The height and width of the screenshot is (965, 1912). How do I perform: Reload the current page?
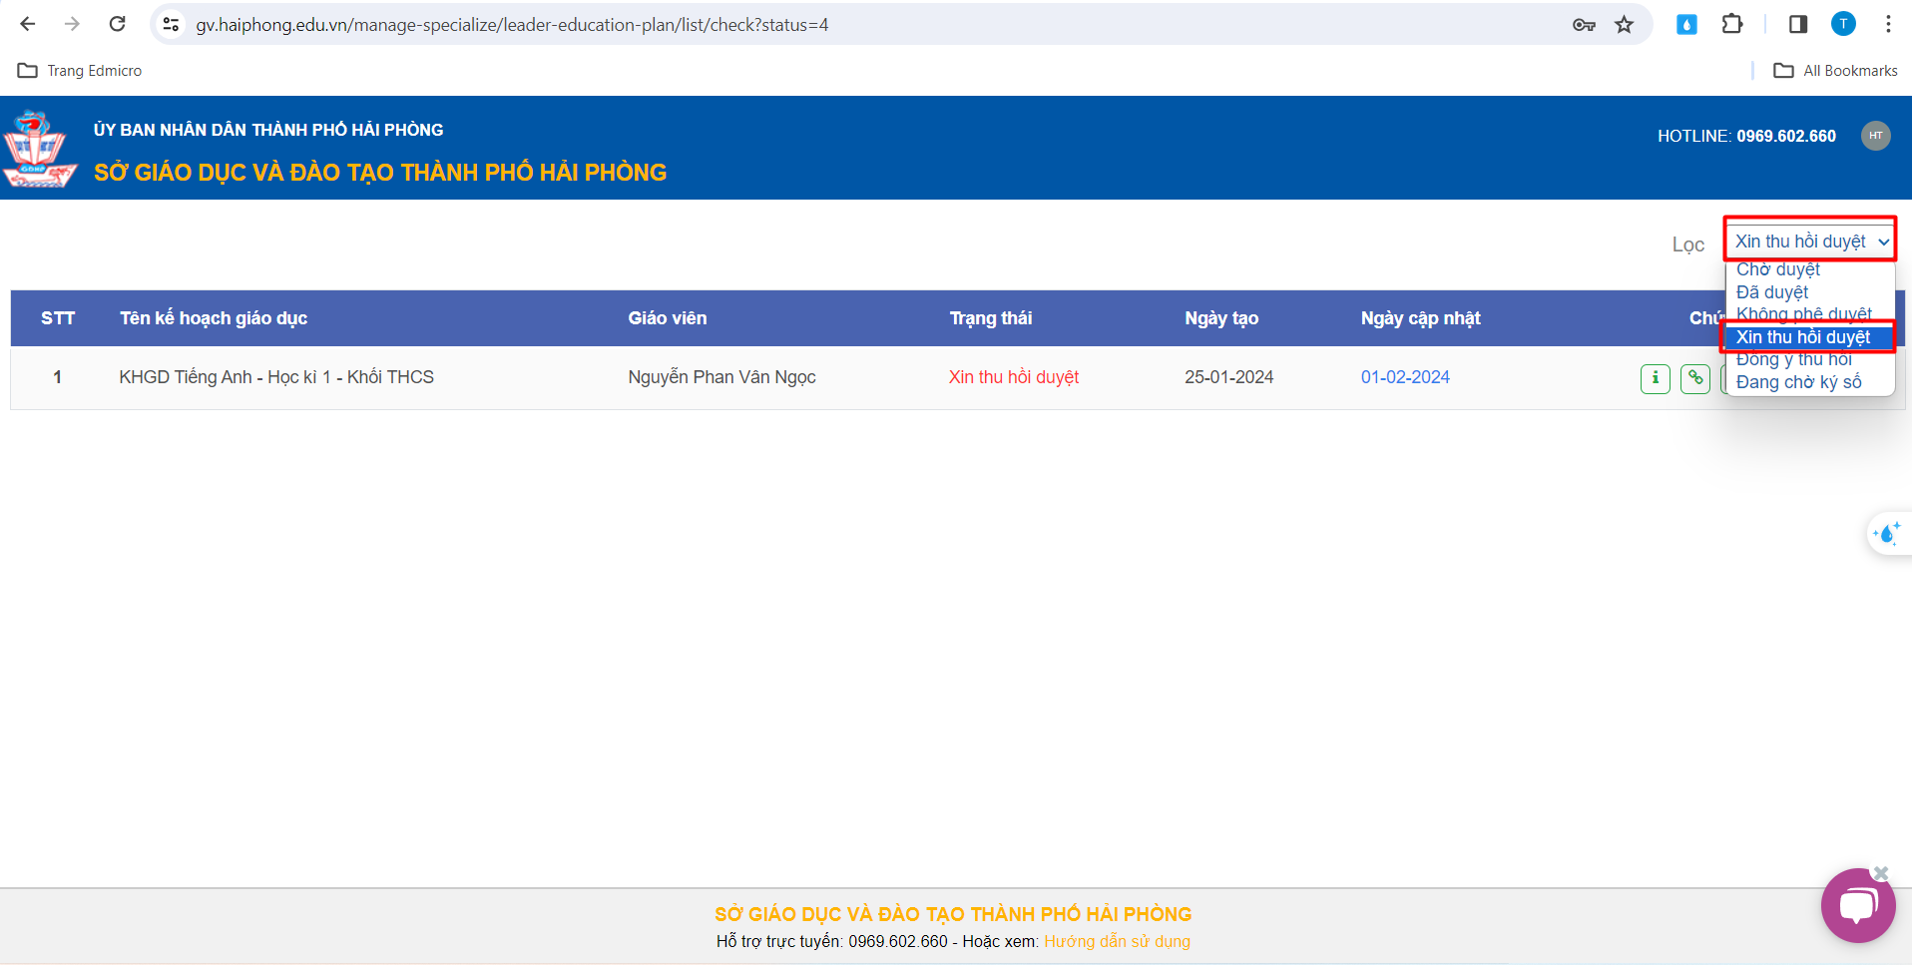[117, 25]
